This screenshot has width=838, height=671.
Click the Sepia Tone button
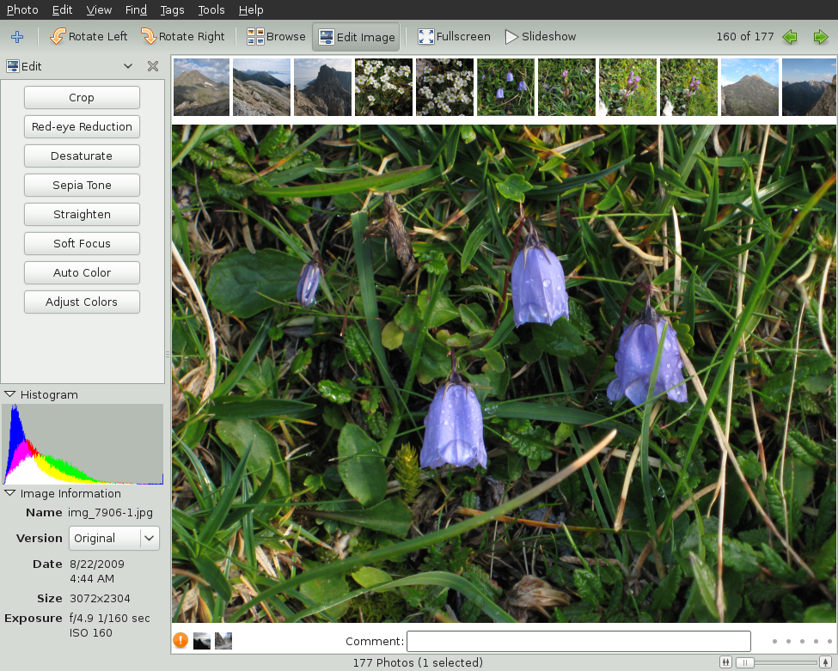[x=82, y=185]
